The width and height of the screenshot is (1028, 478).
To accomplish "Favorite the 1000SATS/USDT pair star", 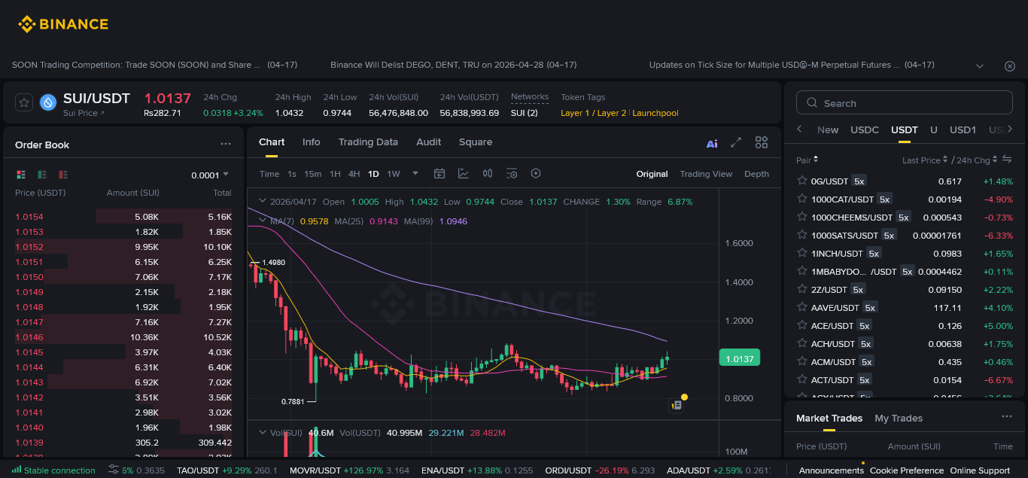I will pyautogui.click(x=801, y=236).
